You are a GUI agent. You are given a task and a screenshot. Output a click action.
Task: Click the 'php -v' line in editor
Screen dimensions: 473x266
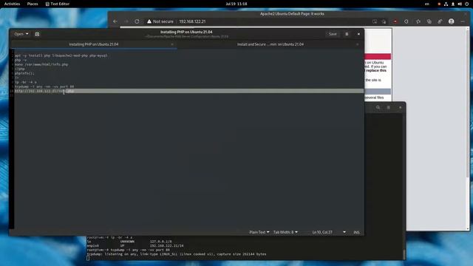coord(21,60)
